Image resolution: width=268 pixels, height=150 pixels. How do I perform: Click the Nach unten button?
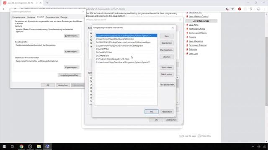(x=167, y=74)
